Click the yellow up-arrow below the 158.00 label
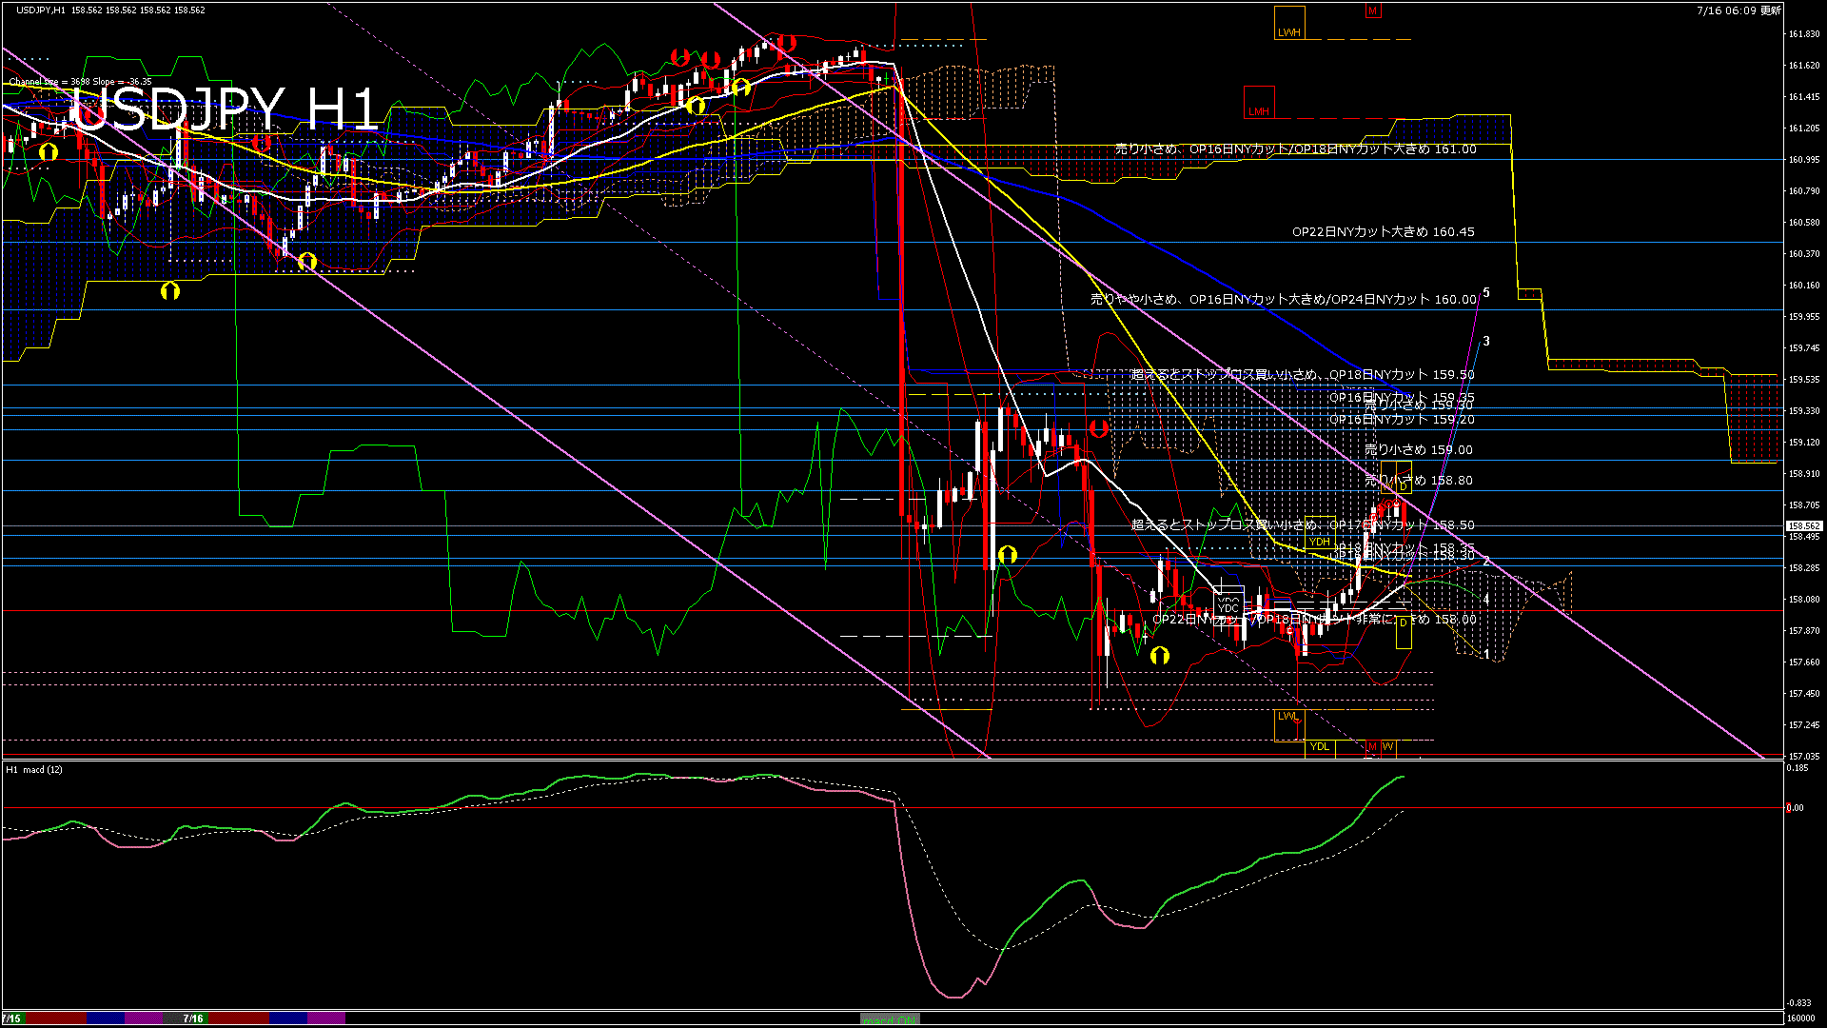The height and width of the screenshot is (1028, 1827). point(1160,655)
